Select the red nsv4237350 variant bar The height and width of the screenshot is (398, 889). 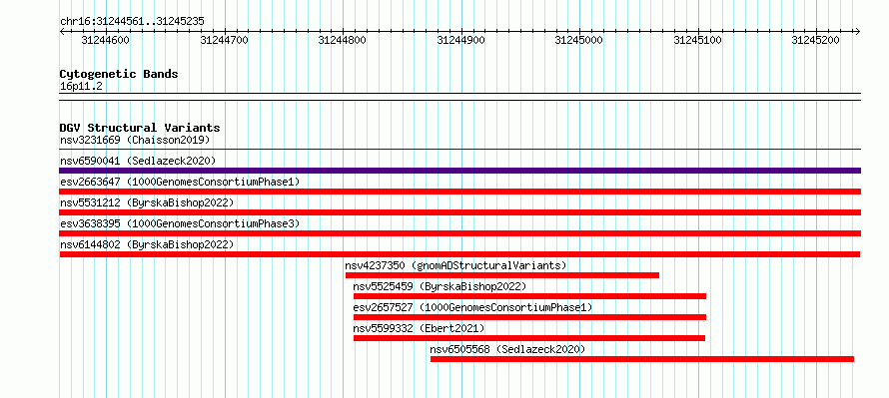coord(502,275)
